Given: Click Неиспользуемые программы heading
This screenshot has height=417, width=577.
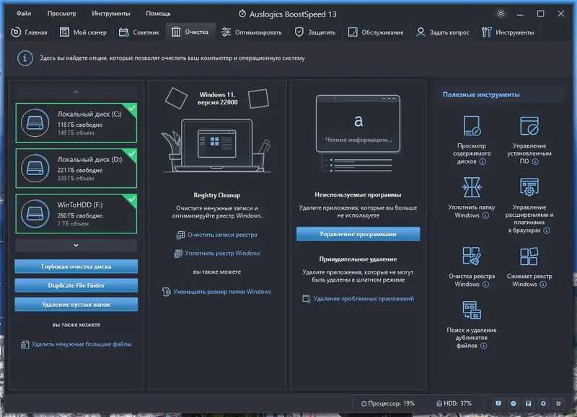Looking at the screenshot, I should point(358,194).
